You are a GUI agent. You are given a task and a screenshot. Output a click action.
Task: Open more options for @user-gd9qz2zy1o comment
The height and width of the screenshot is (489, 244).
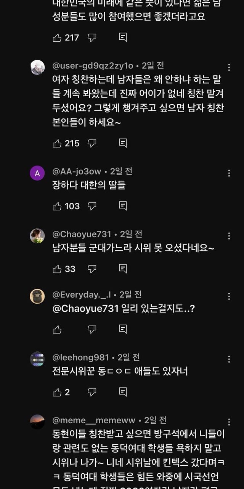[x=229, y=68]
